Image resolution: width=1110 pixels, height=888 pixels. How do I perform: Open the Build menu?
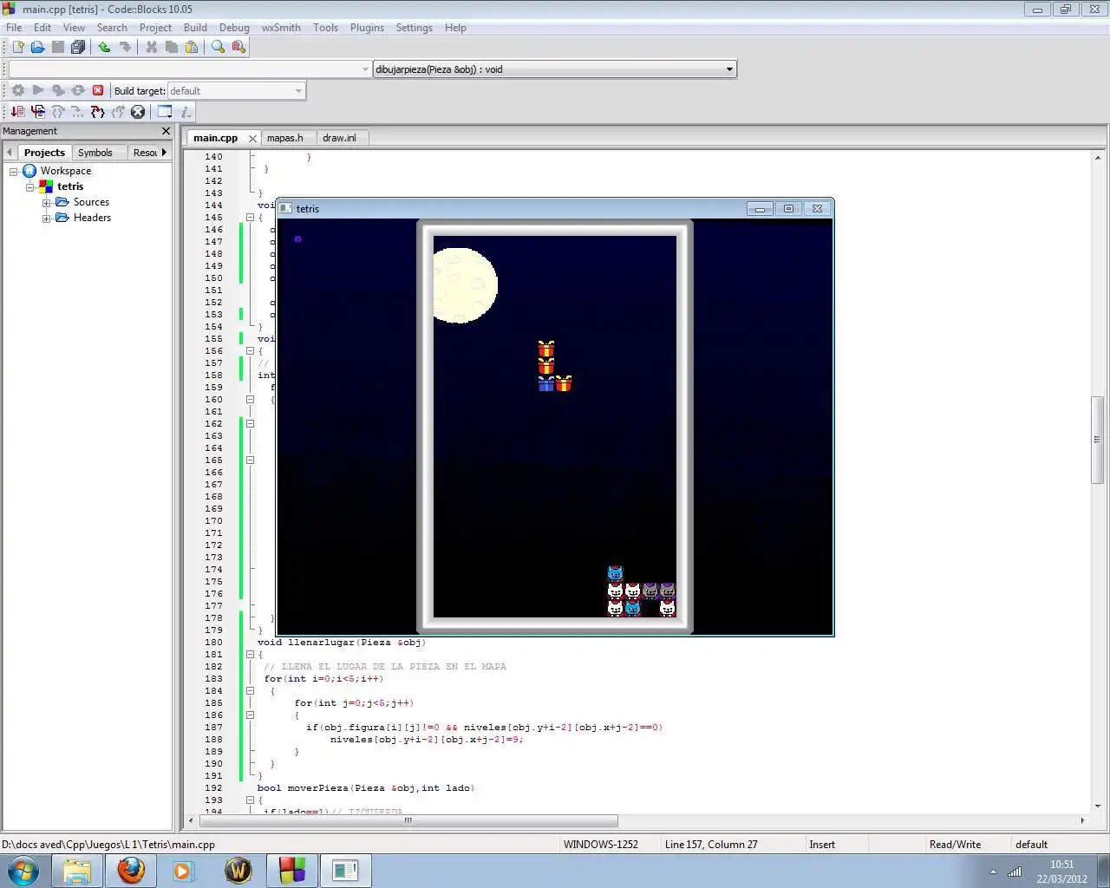click(195, 28)
